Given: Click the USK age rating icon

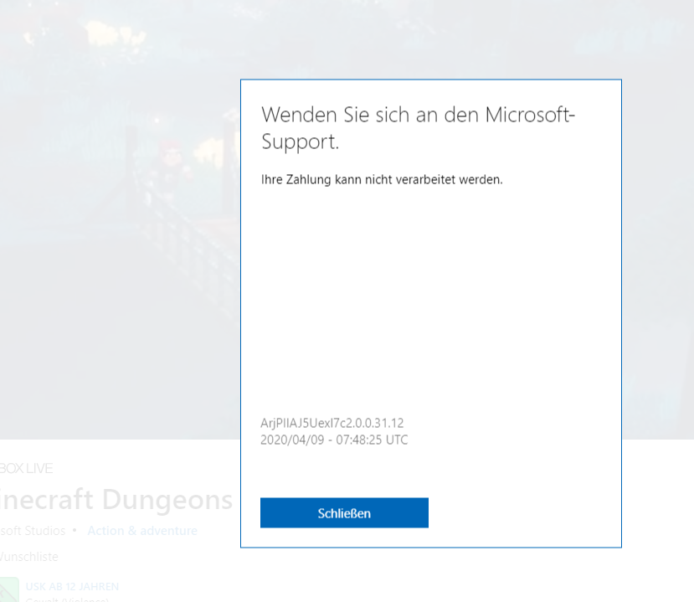Looking at the screenshot, I should tap(9, 589).
